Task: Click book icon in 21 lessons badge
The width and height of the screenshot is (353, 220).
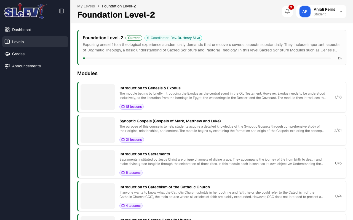Action: coord(123,140)
